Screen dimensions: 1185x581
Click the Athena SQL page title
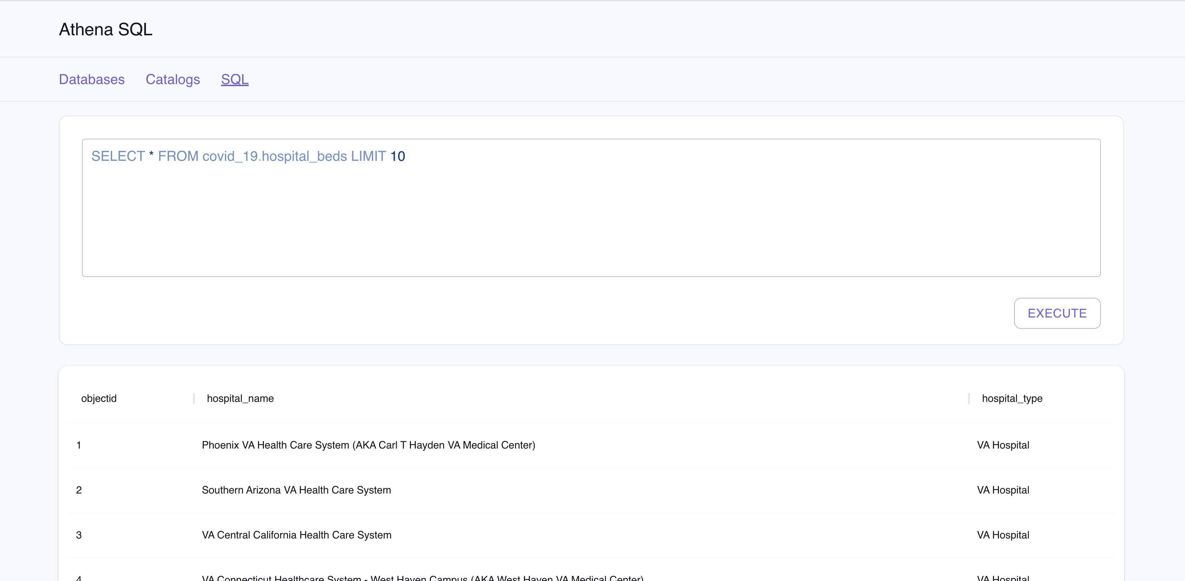click(x=105, y=29)
